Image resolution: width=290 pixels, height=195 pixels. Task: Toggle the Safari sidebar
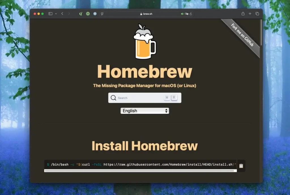(50, 14)
